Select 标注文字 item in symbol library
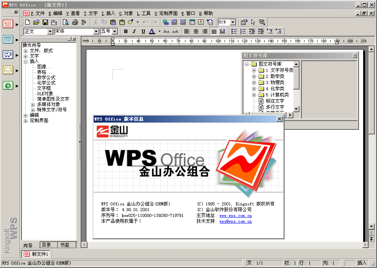This screenshot has height=268, width=377. 274,101
